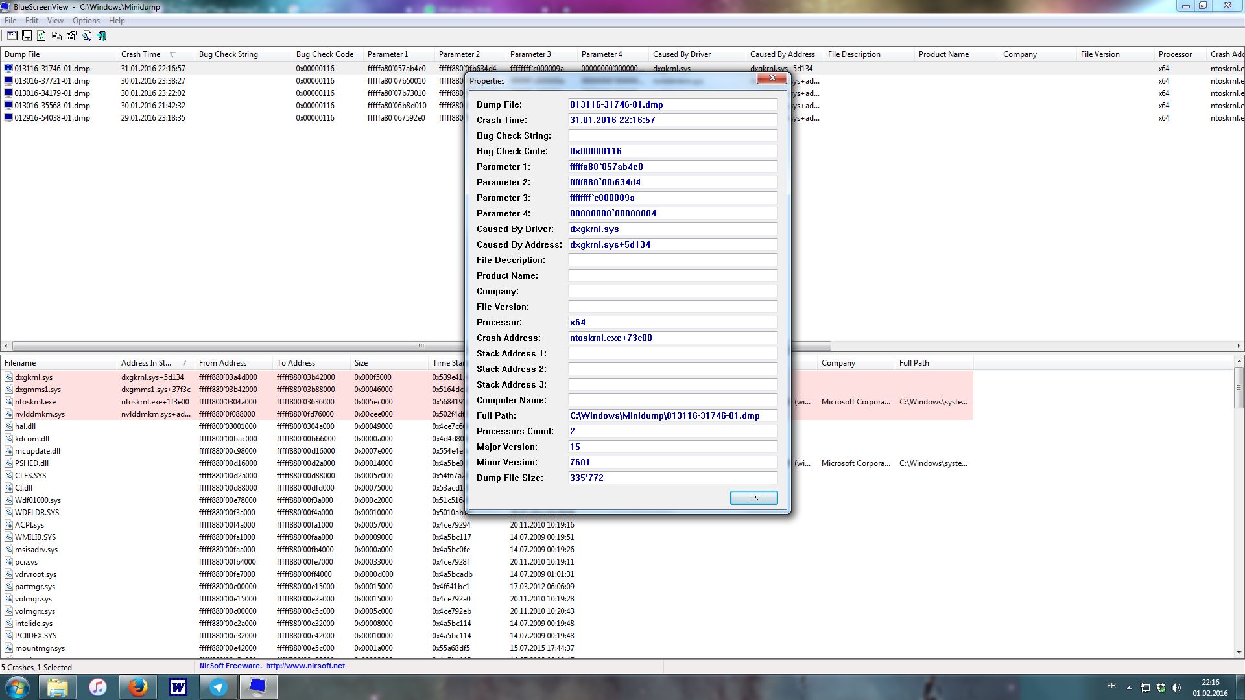The width and height of the screenshot is (1245, 700).
Task: Select dump file 013016-34179-01.dmp
Action: point(52,93)
